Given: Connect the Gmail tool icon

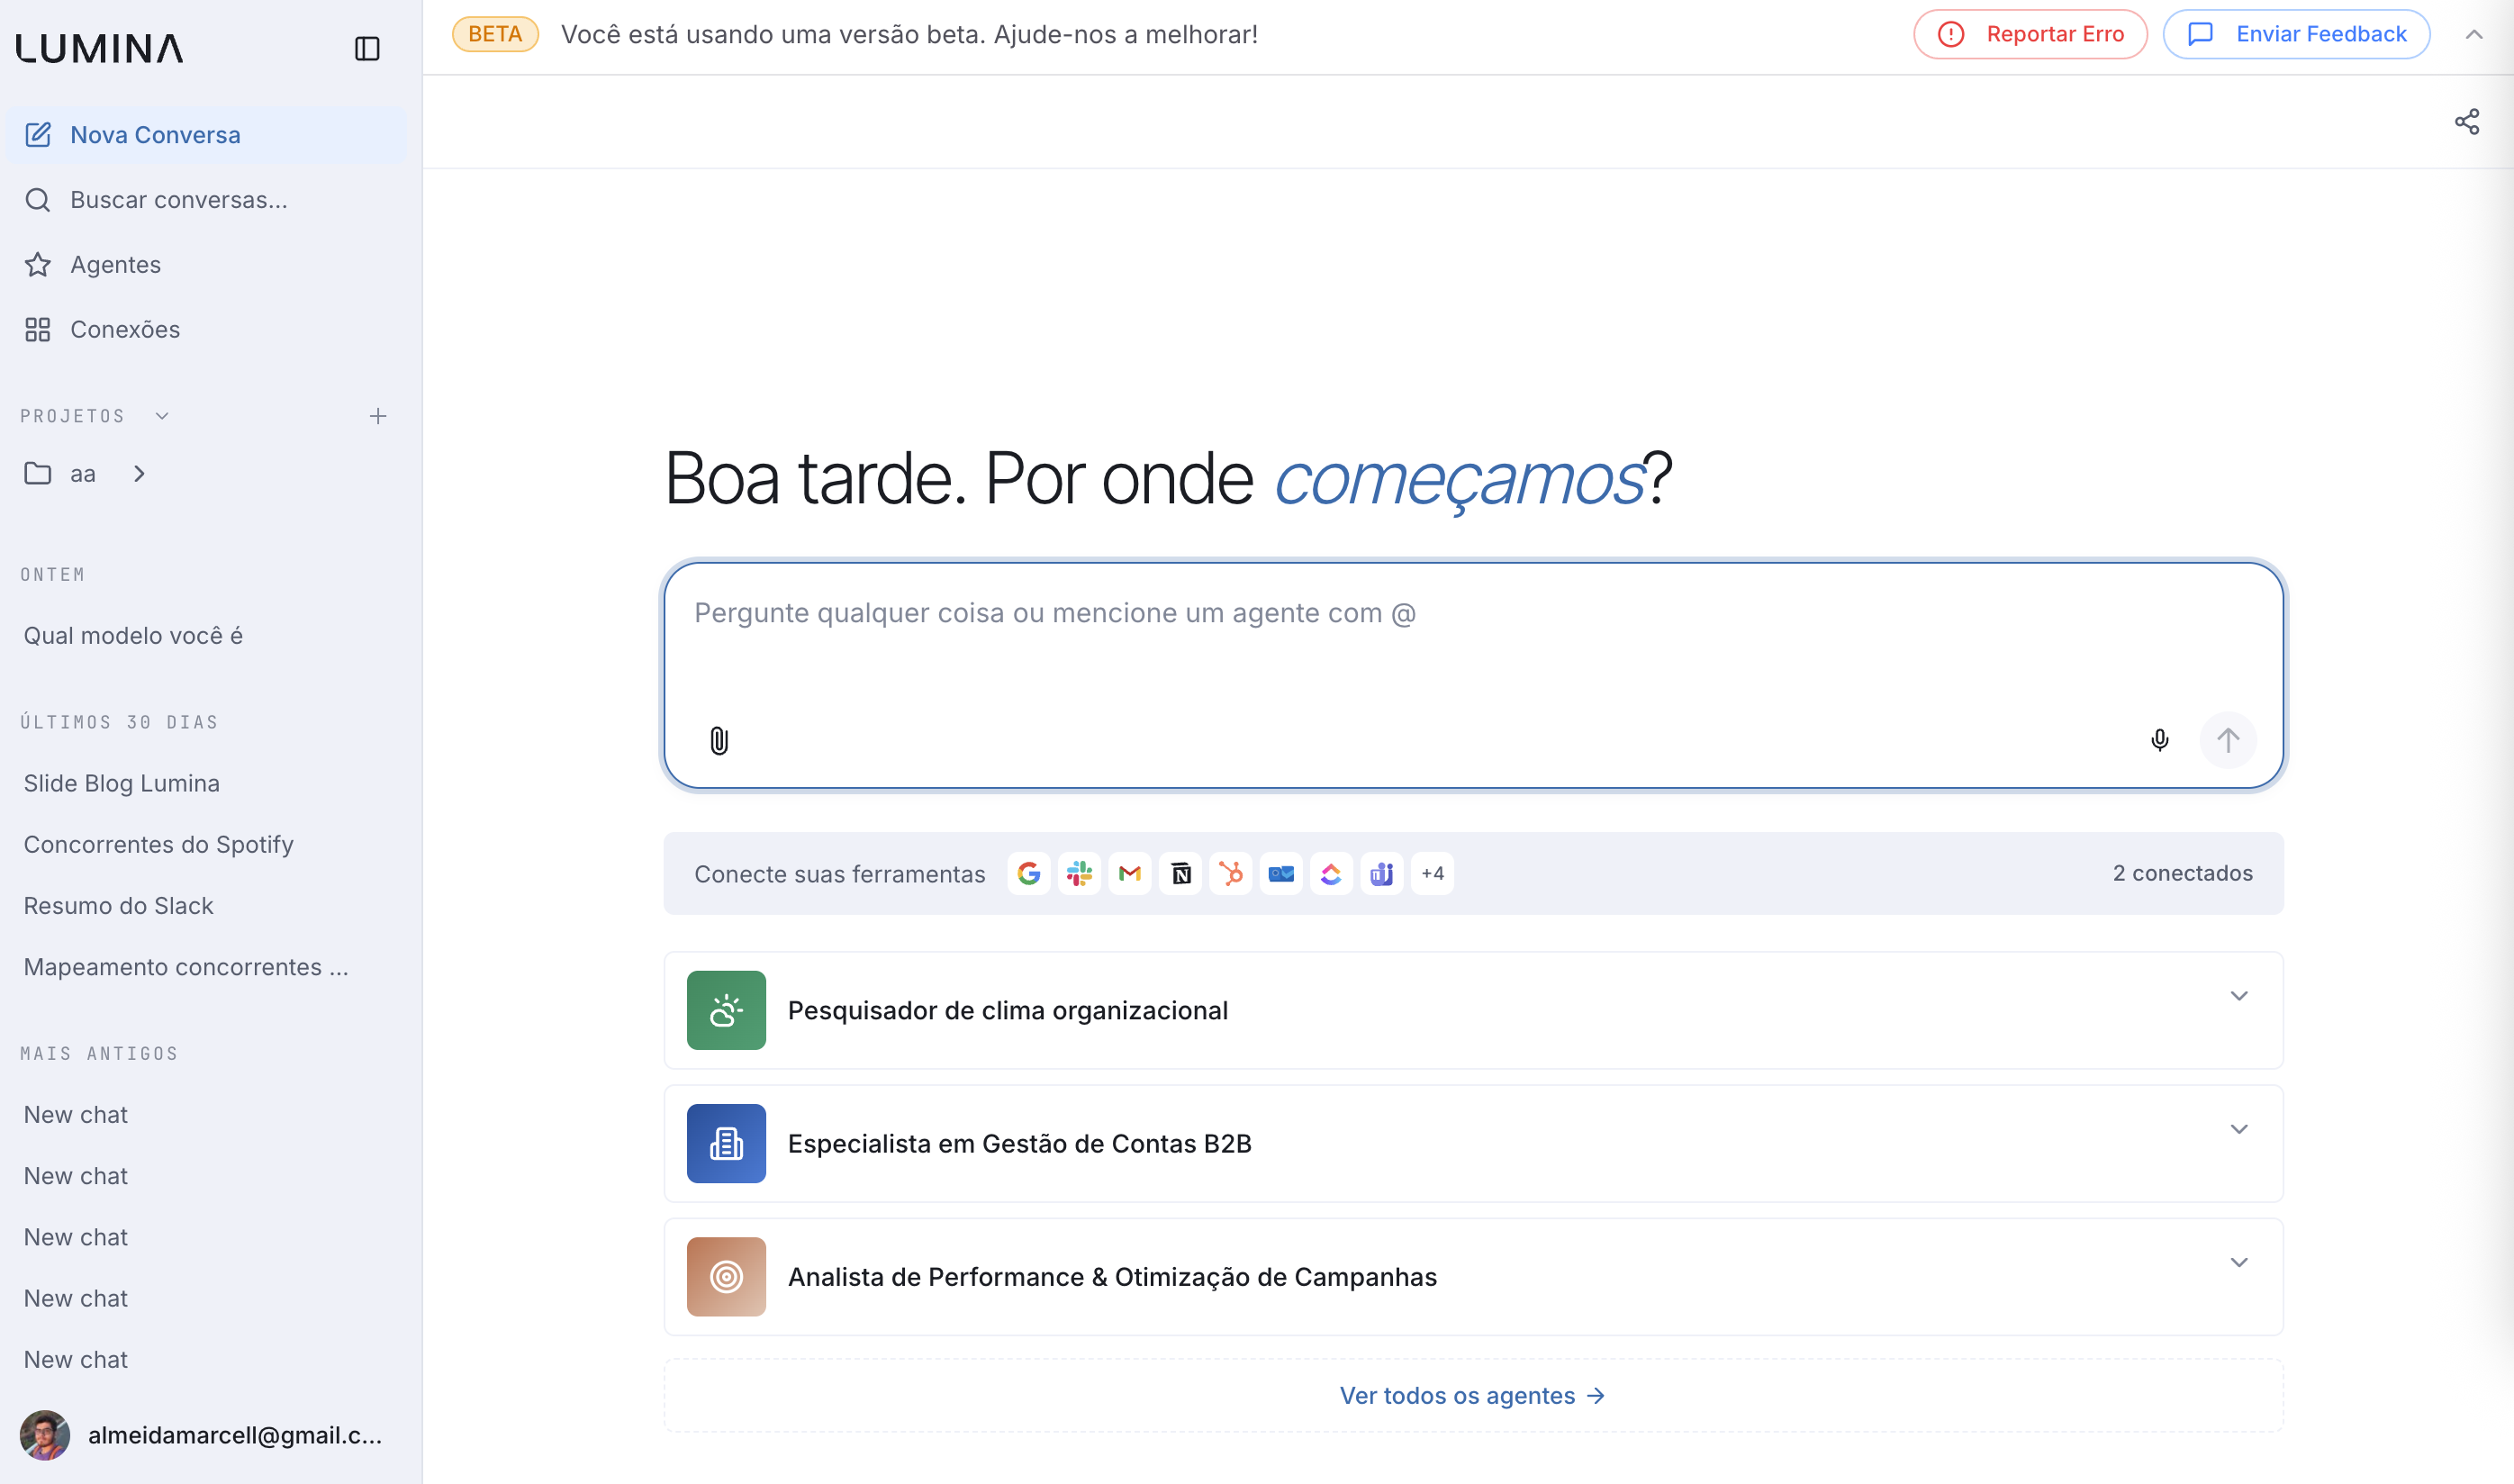Looking at the screenshot, I should click(x=1129, y=873).
